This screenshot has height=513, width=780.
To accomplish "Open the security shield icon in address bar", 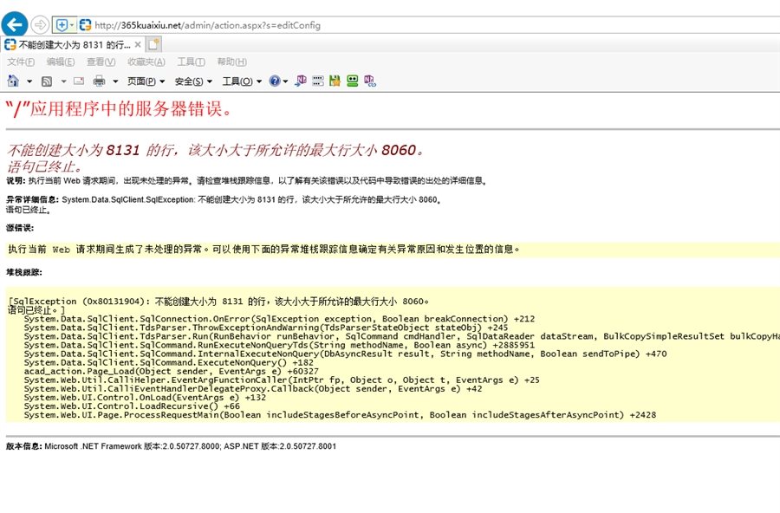I will (62, 25).
